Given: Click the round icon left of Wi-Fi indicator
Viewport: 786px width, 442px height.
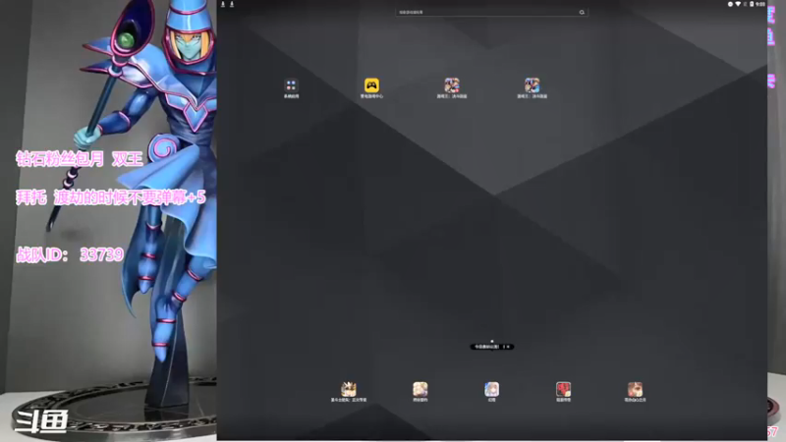Looking at the screenshot, I should click(730, 4).
